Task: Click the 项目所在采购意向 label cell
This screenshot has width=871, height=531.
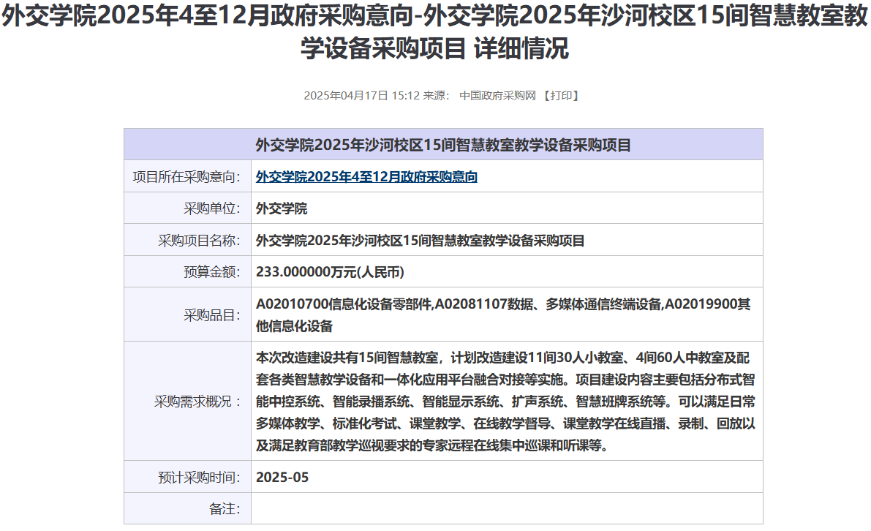Action: [186, 177]
